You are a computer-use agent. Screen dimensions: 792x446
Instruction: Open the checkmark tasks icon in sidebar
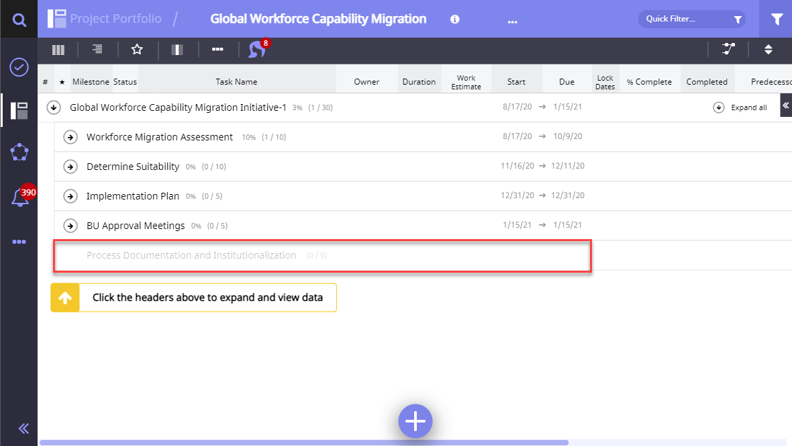point(19,67)
